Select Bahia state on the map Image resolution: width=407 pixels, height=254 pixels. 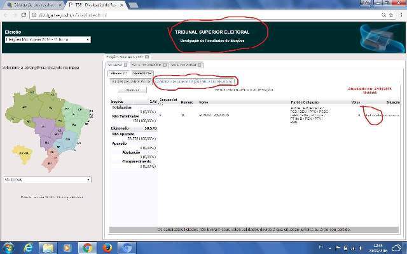(74, 125)
